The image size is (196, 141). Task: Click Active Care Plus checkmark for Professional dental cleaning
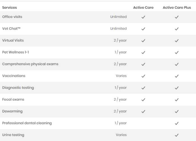pyautogui.click(x=177, y=123)
